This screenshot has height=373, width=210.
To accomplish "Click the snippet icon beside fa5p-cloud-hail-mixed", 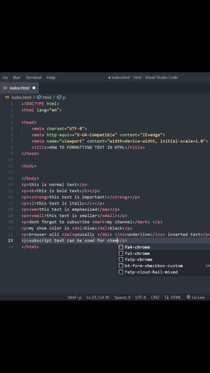I will pos(121,272).
